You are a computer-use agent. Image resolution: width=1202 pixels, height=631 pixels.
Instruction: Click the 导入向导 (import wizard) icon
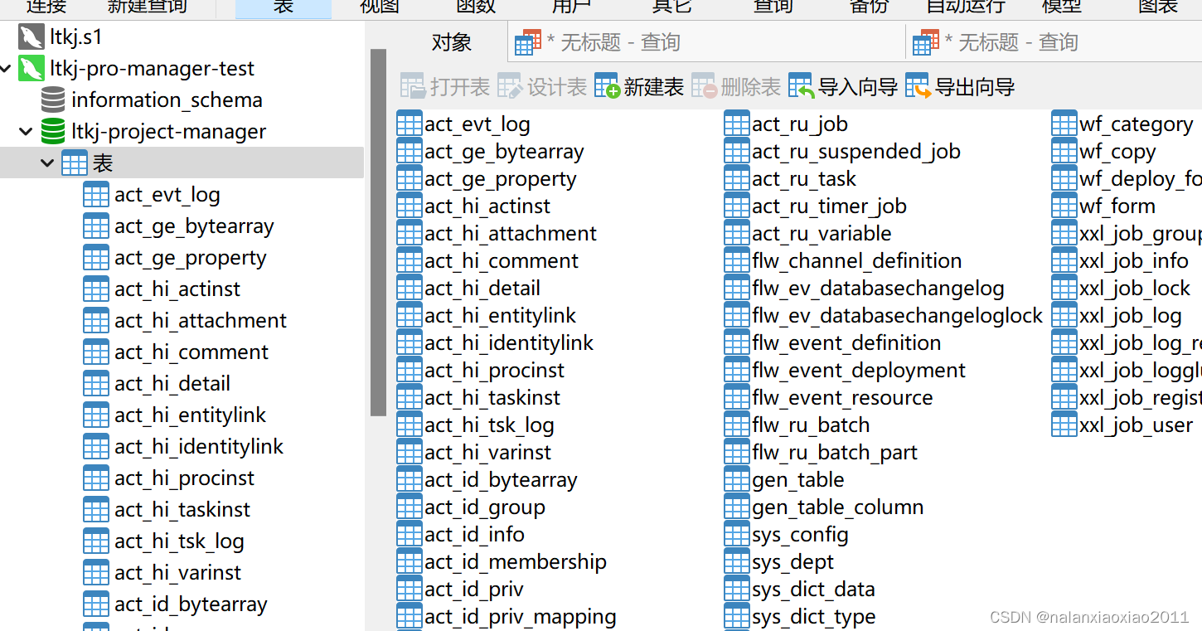(x=801, y=87)
